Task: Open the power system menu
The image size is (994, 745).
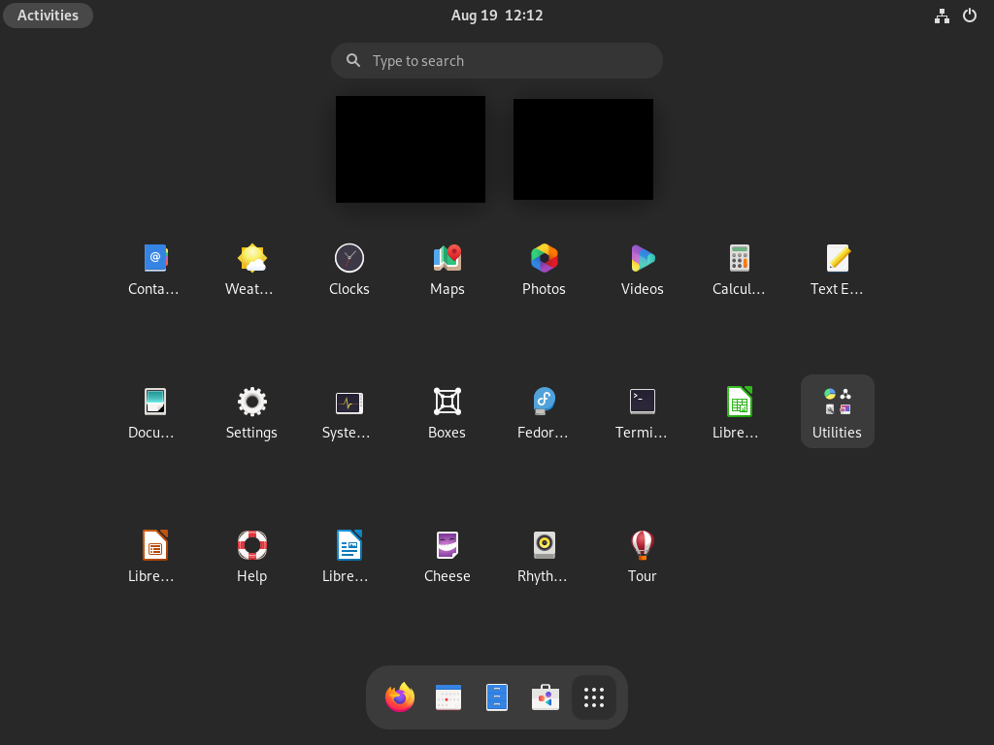Action: tap(970, 16)
